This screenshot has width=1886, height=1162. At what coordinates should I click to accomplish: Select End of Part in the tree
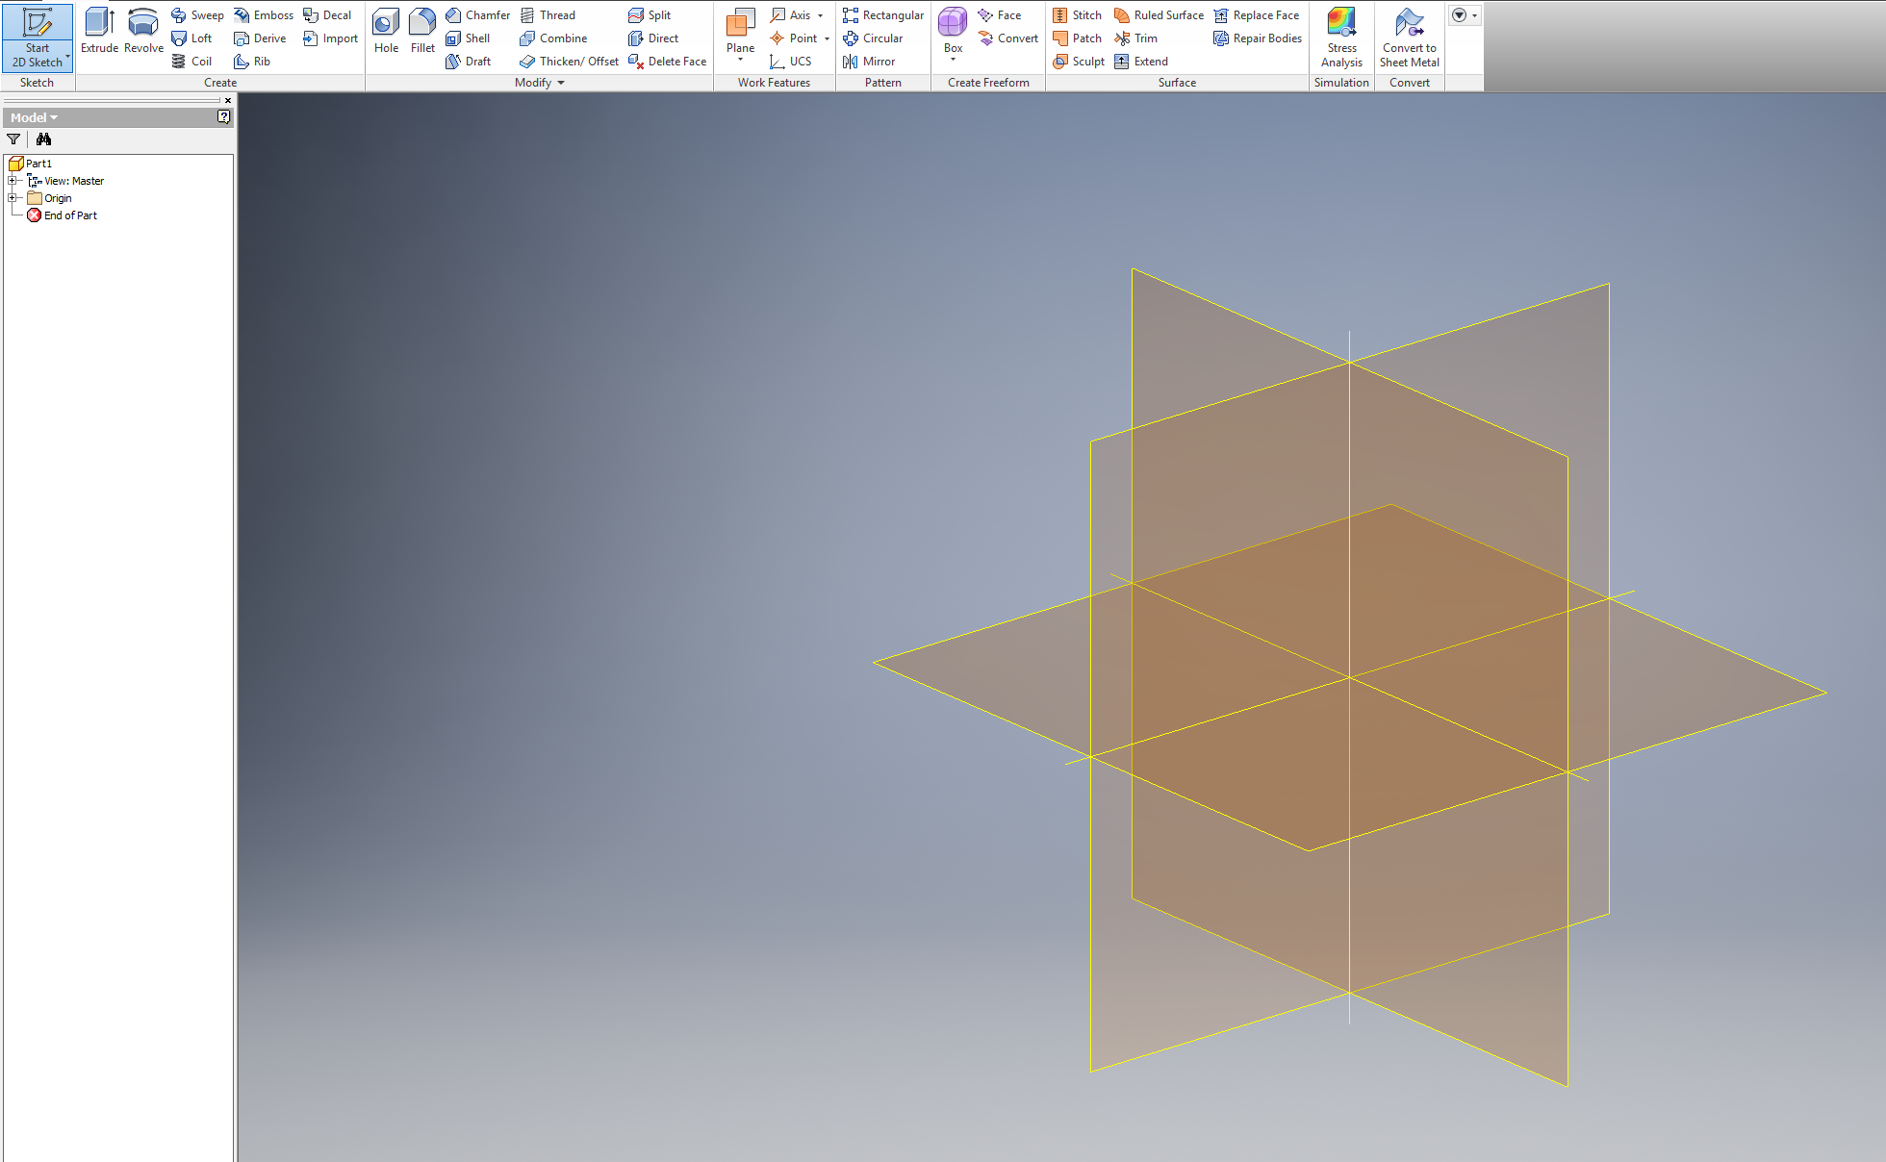(68, 215)
